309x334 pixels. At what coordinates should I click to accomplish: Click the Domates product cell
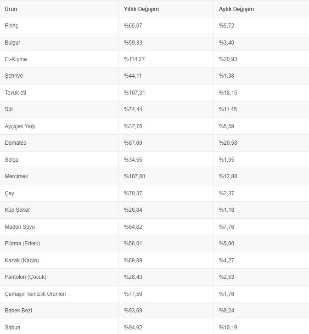tap(16, 143)
